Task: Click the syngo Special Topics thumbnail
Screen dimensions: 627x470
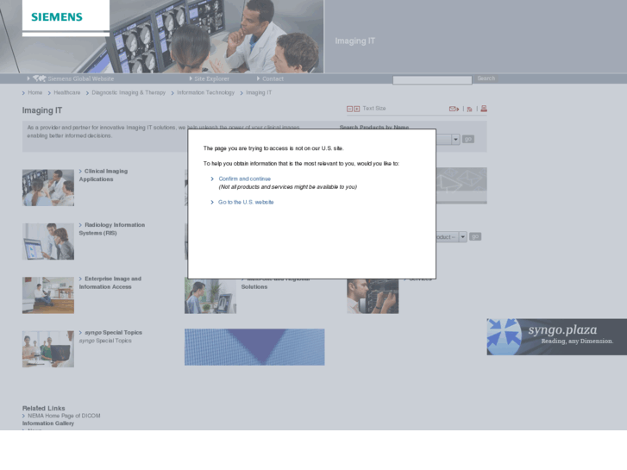Action: click(48, 348)
